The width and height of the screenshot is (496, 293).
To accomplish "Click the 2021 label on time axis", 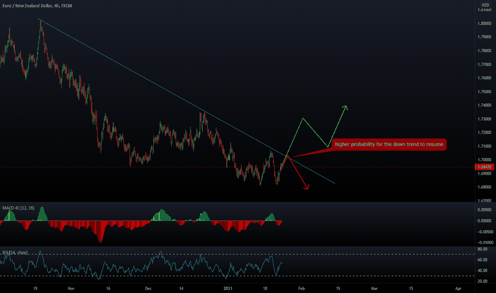I will 228,289.
